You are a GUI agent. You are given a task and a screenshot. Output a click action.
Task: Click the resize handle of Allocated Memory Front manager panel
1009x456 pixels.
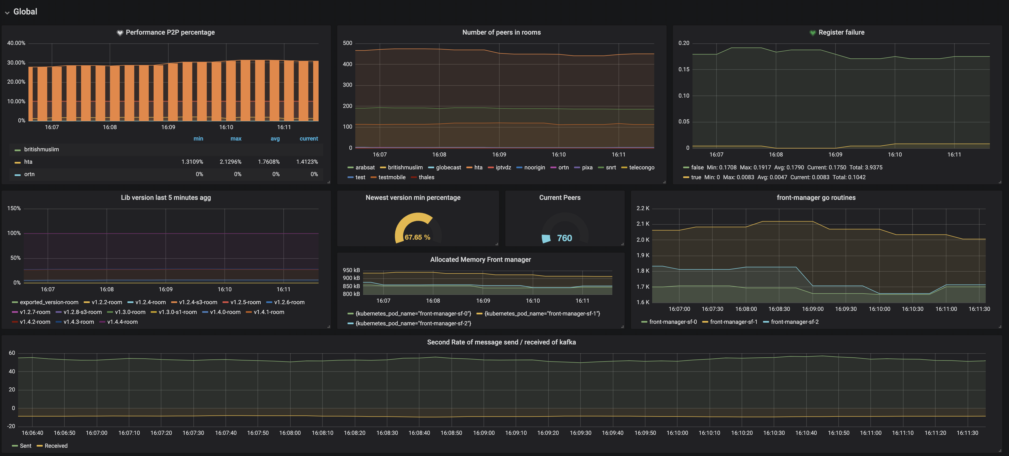click(x=622, y=327)
